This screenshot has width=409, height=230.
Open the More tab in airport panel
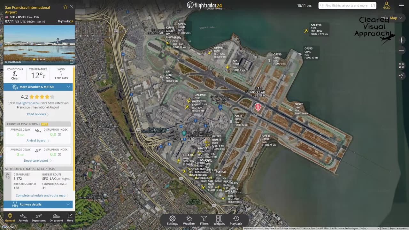coord(70,218)
